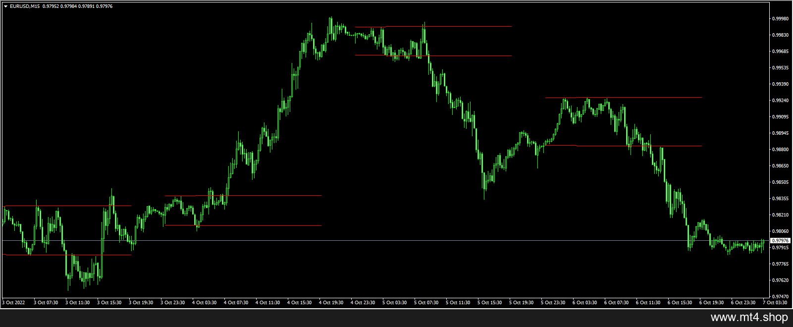The image size is (793, 327).
Task: Click time label 7 Oct 03:30
Action: (x=775, y=303)
